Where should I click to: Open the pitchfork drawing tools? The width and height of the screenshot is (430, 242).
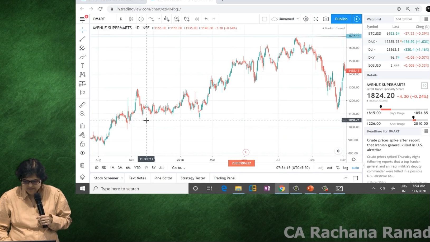pyautogui.click(x=82, y=48)
